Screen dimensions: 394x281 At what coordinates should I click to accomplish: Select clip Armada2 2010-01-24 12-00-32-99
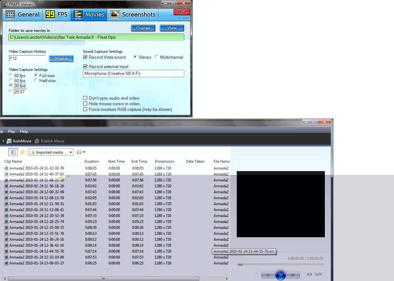coord(37,192)
